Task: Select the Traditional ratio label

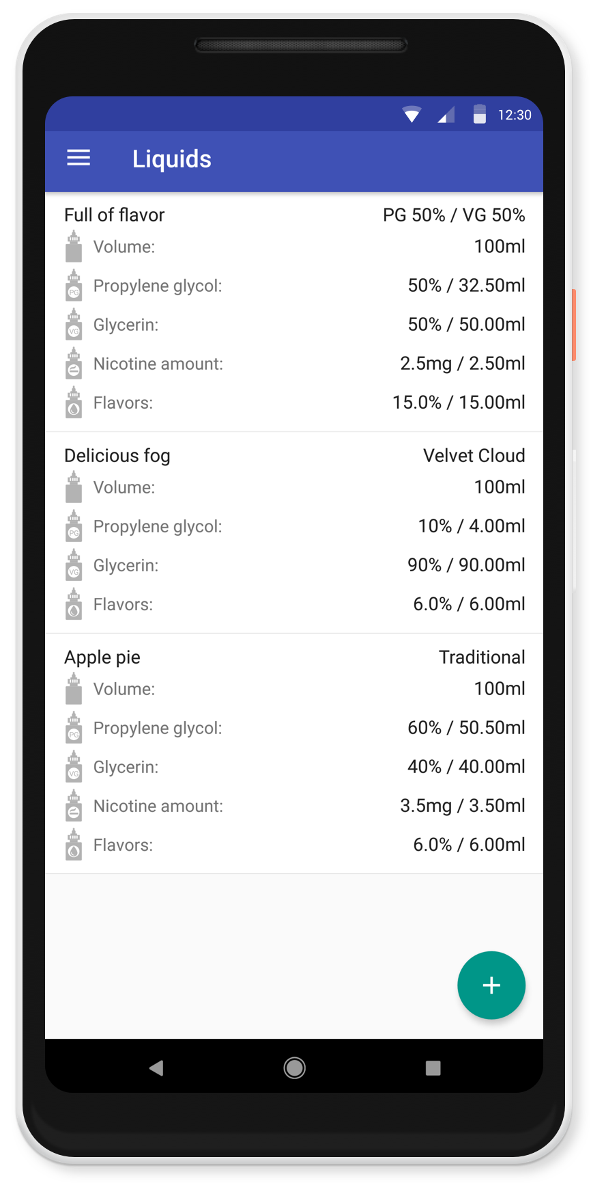Action: coord(482,657)
